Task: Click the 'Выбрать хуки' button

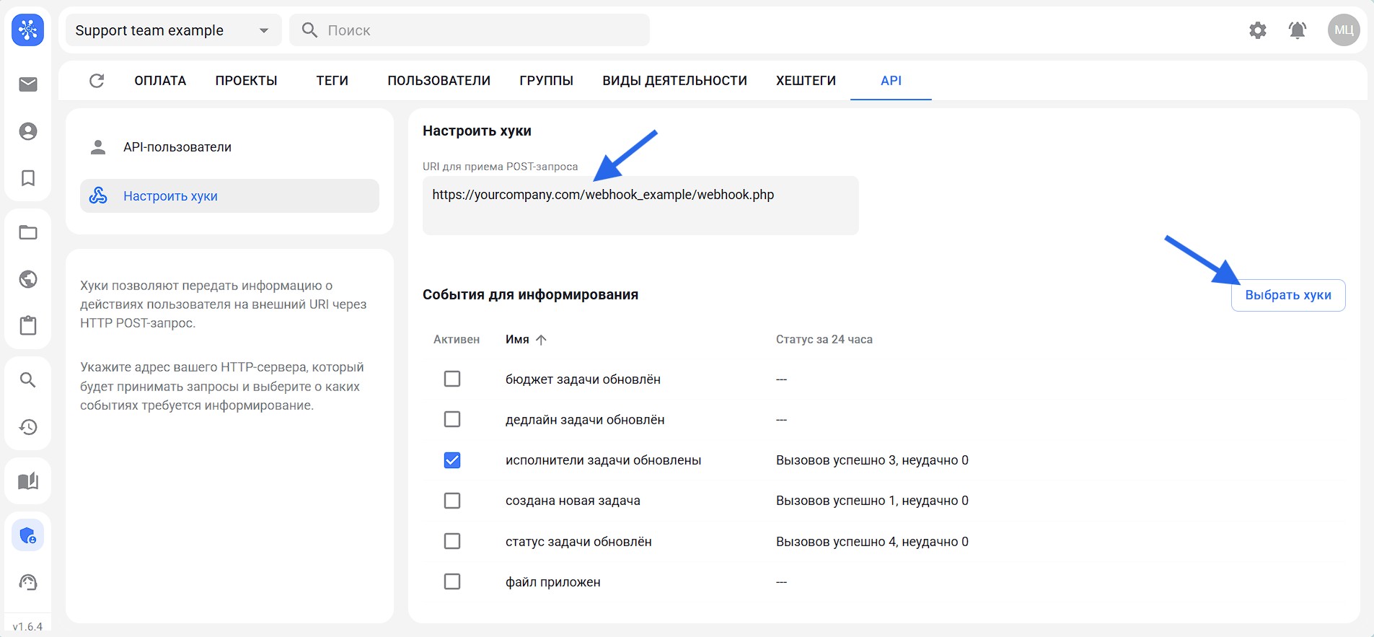Action: 1287,295
